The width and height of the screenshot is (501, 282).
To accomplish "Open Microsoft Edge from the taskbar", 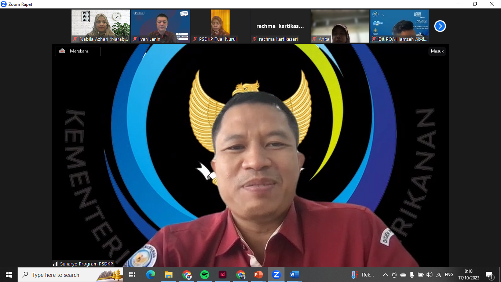I will (151, 275).
